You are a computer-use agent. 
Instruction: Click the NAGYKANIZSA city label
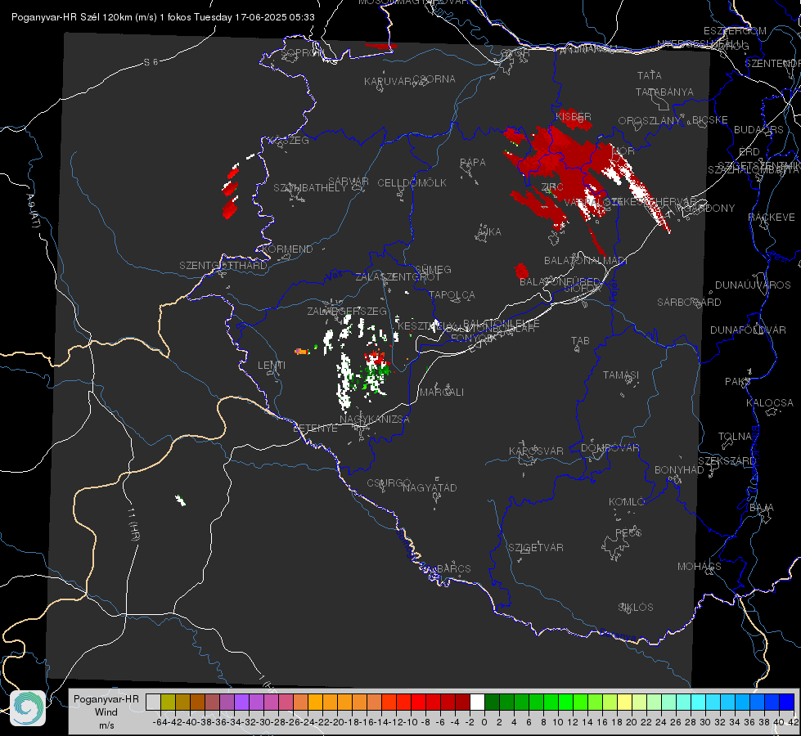[x=375, y=420]
